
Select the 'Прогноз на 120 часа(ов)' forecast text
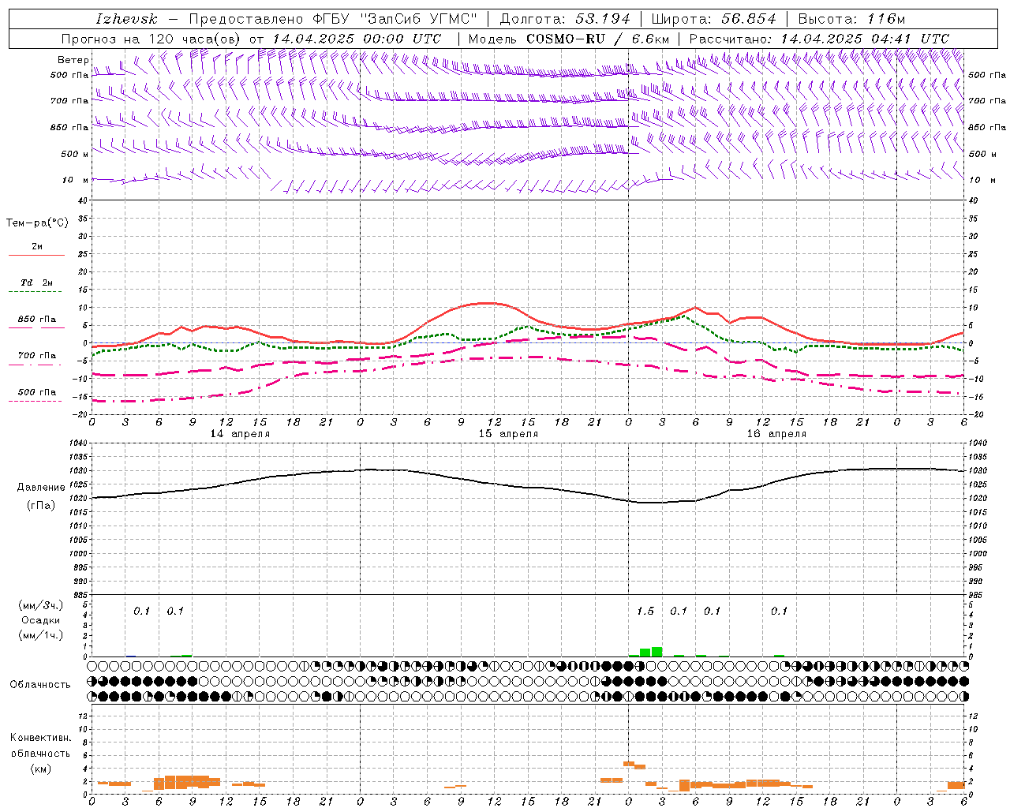click(x=151, y=39)
